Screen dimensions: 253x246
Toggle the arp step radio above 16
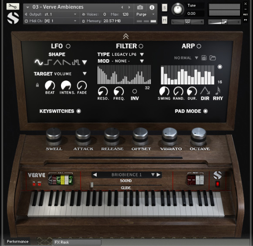220,67
